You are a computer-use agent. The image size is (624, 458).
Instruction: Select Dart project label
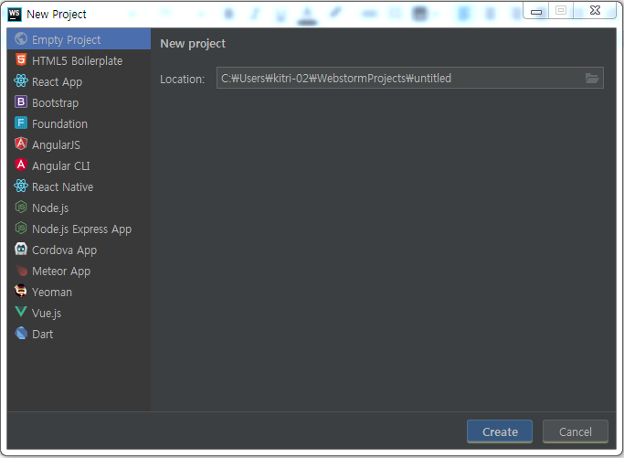[x=42, y=335]
